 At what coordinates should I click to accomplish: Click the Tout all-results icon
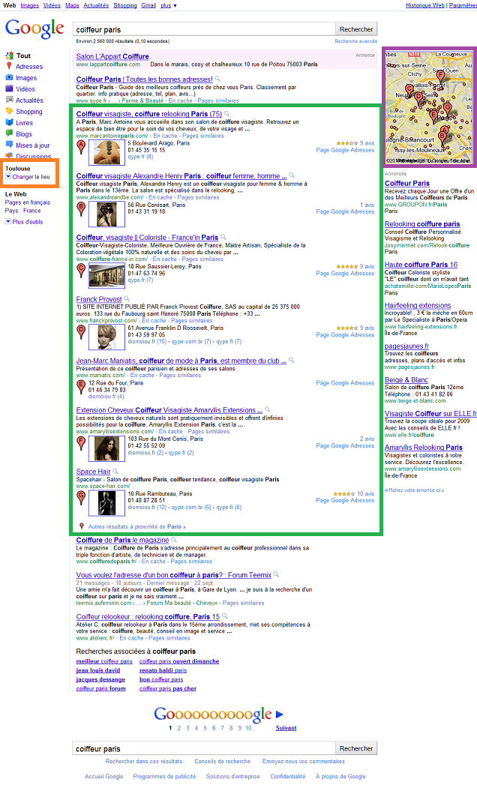[9, 55]
